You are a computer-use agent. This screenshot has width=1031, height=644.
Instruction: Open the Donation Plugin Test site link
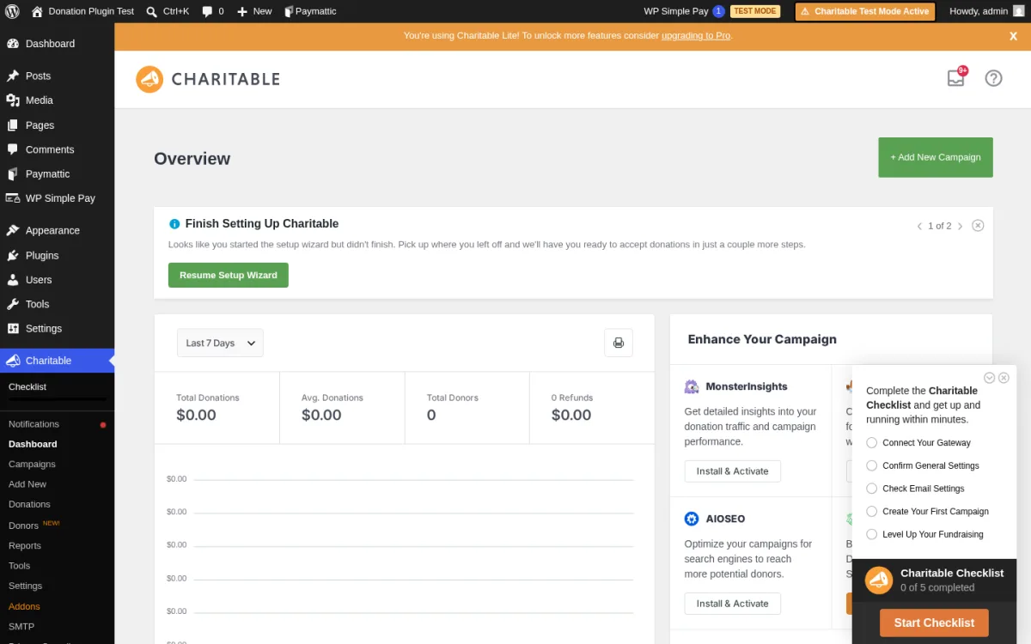point(82,11)
